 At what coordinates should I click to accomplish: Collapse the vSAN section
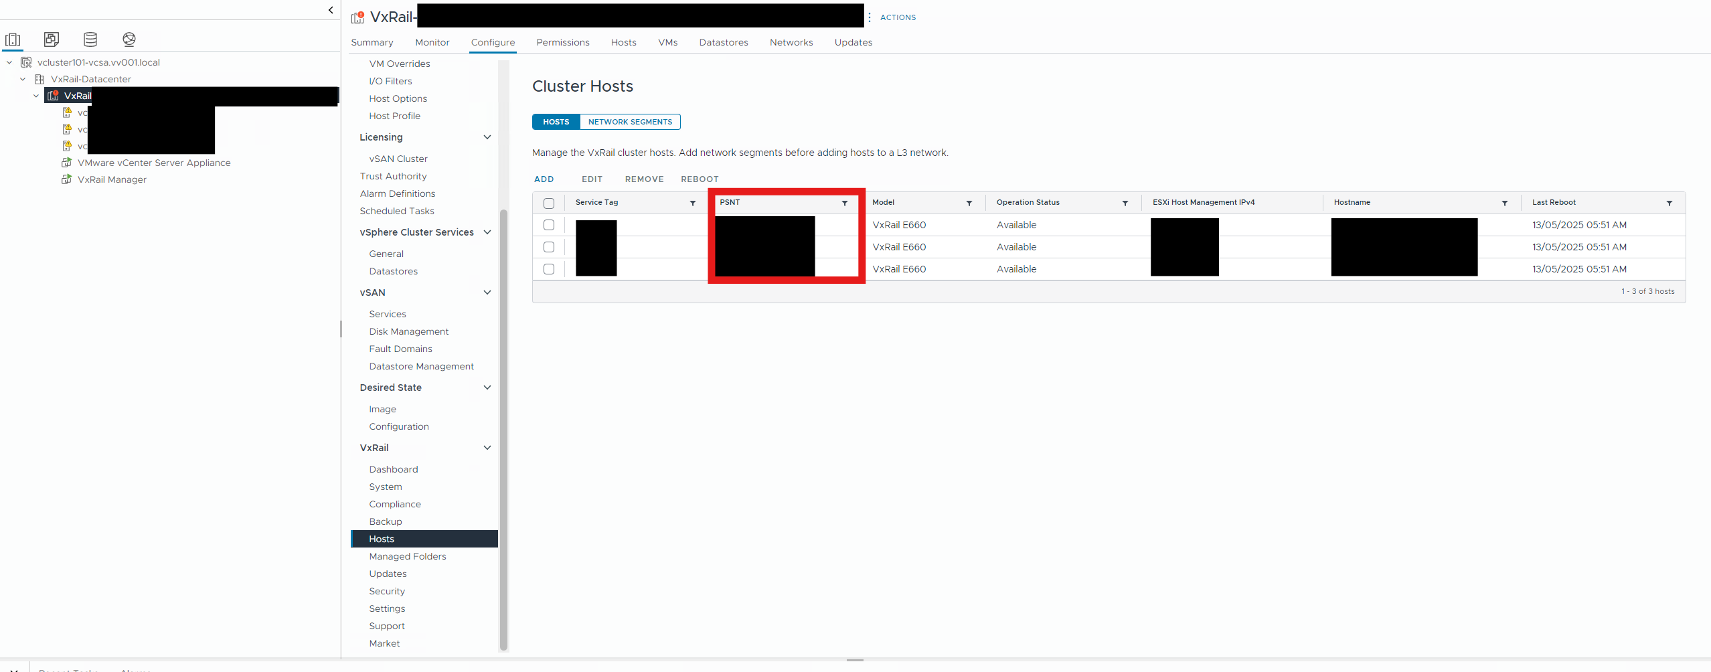pos(487,292)
